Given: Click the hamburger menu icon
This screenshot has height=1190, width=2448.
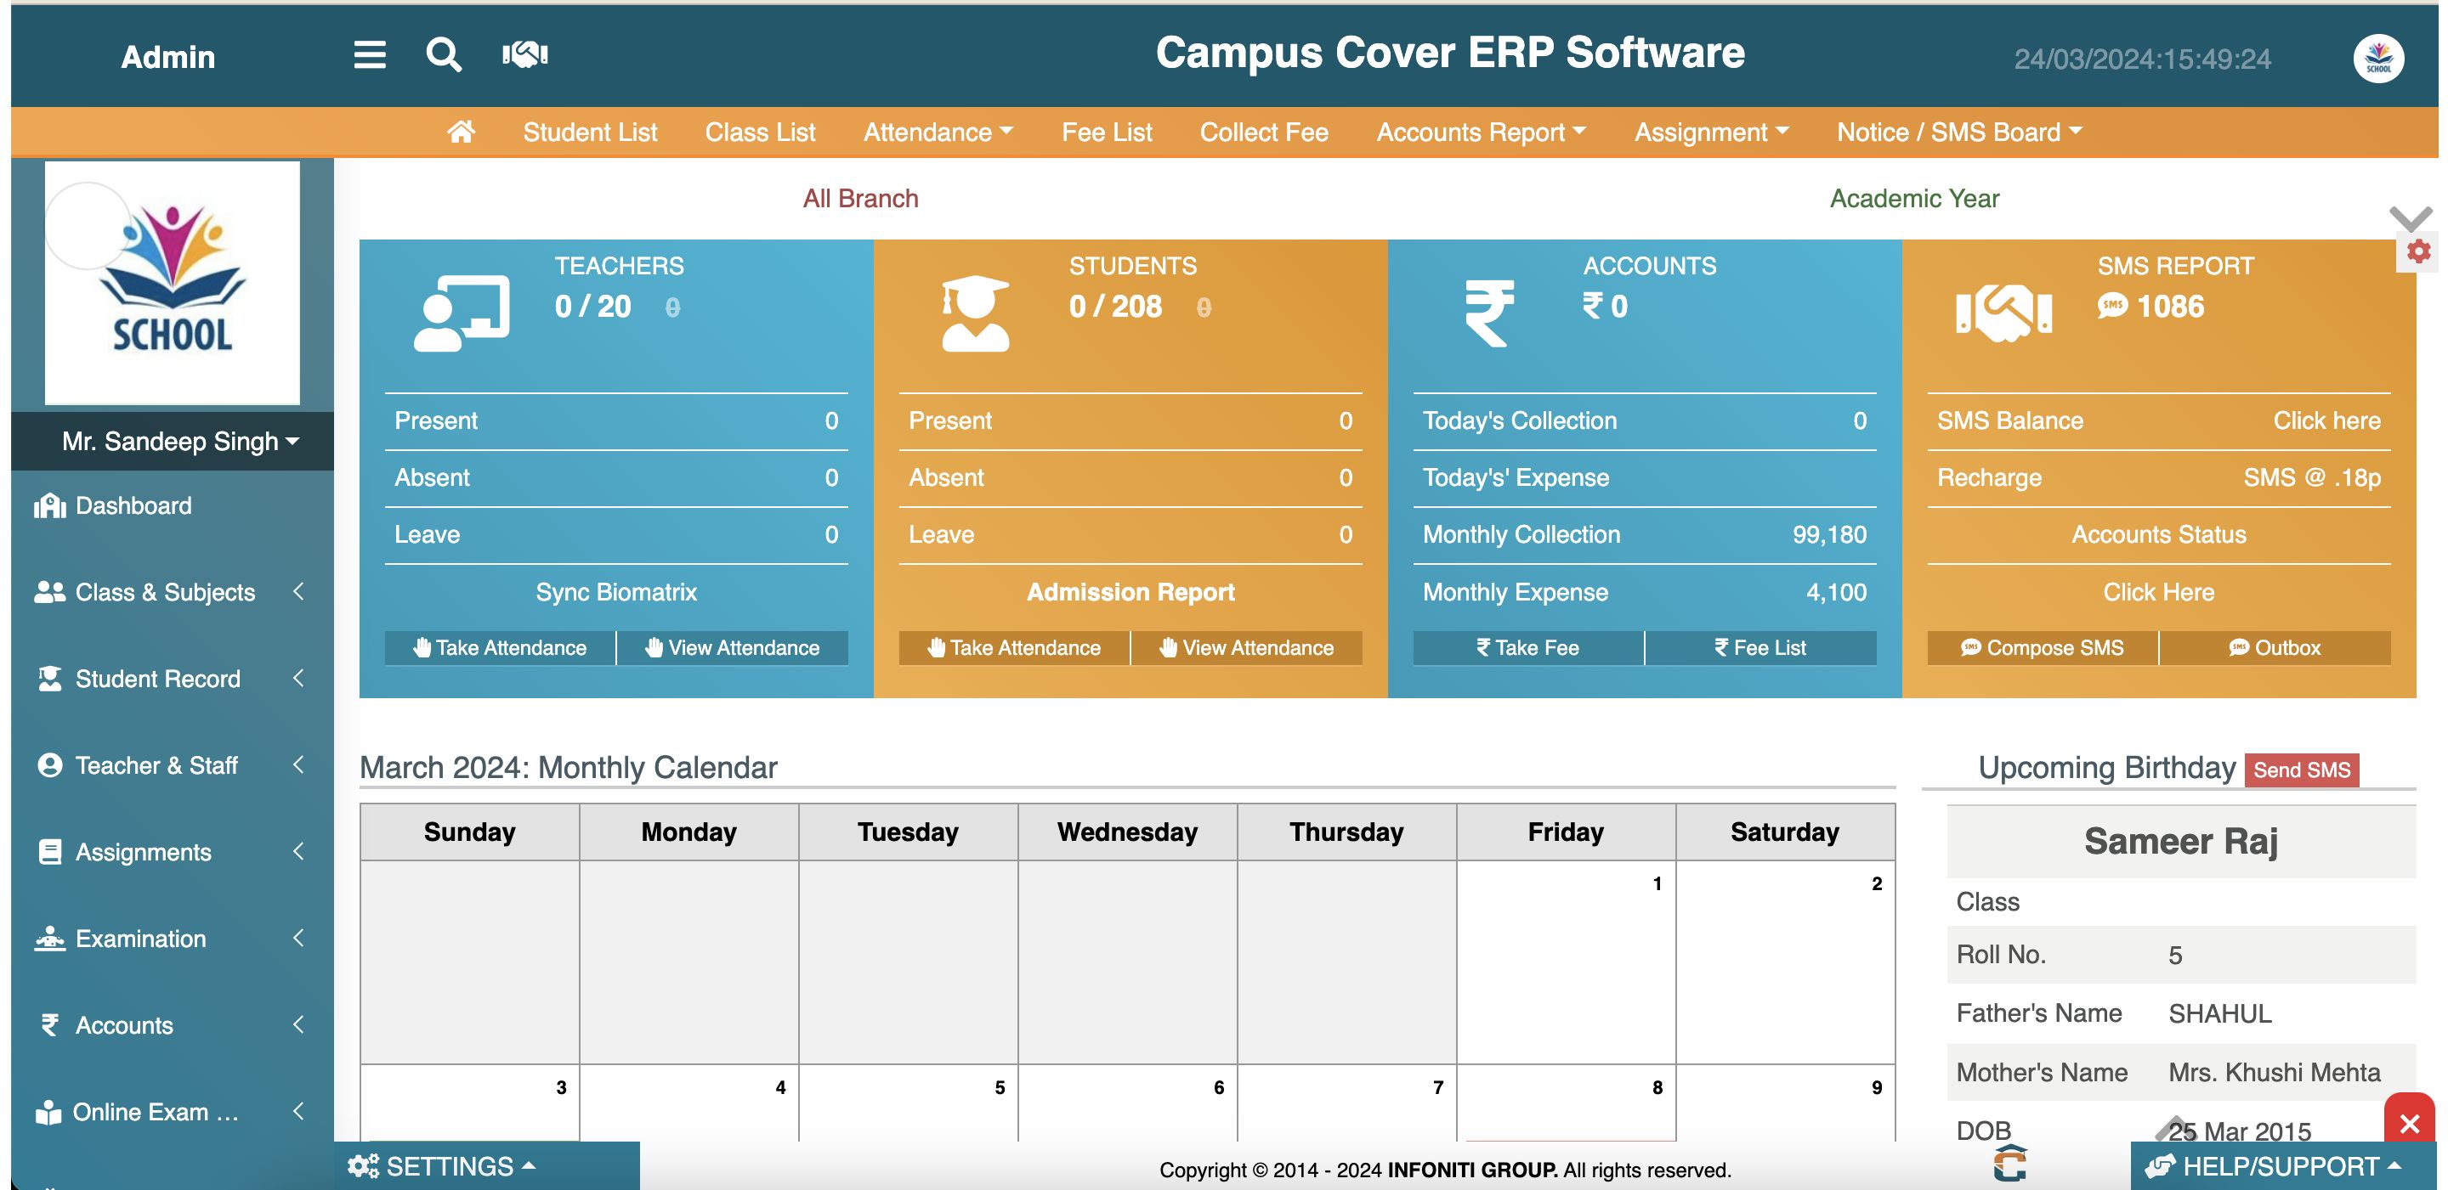Looking at the screenshot, I should point(370,55).
